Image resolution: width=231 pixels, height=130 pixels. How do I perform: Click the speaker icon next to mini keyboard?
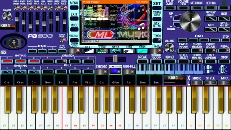click(209, 69)
